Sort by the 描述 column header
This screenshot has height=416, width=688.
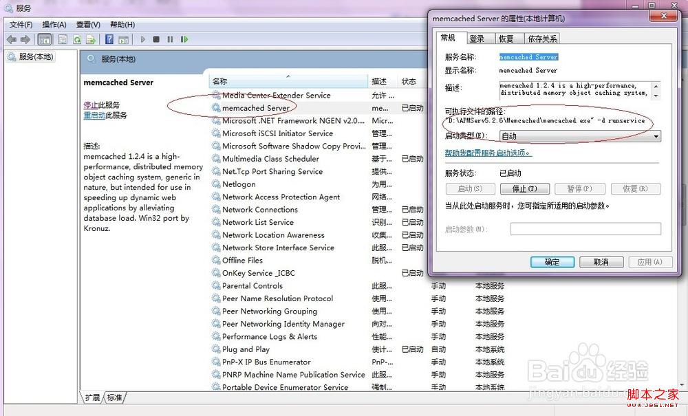[x=383, y=81]
